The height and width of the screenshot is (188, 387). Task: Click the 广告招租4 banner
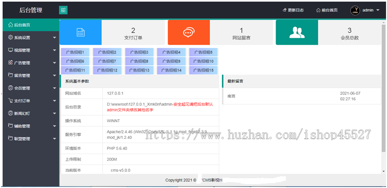172,52
